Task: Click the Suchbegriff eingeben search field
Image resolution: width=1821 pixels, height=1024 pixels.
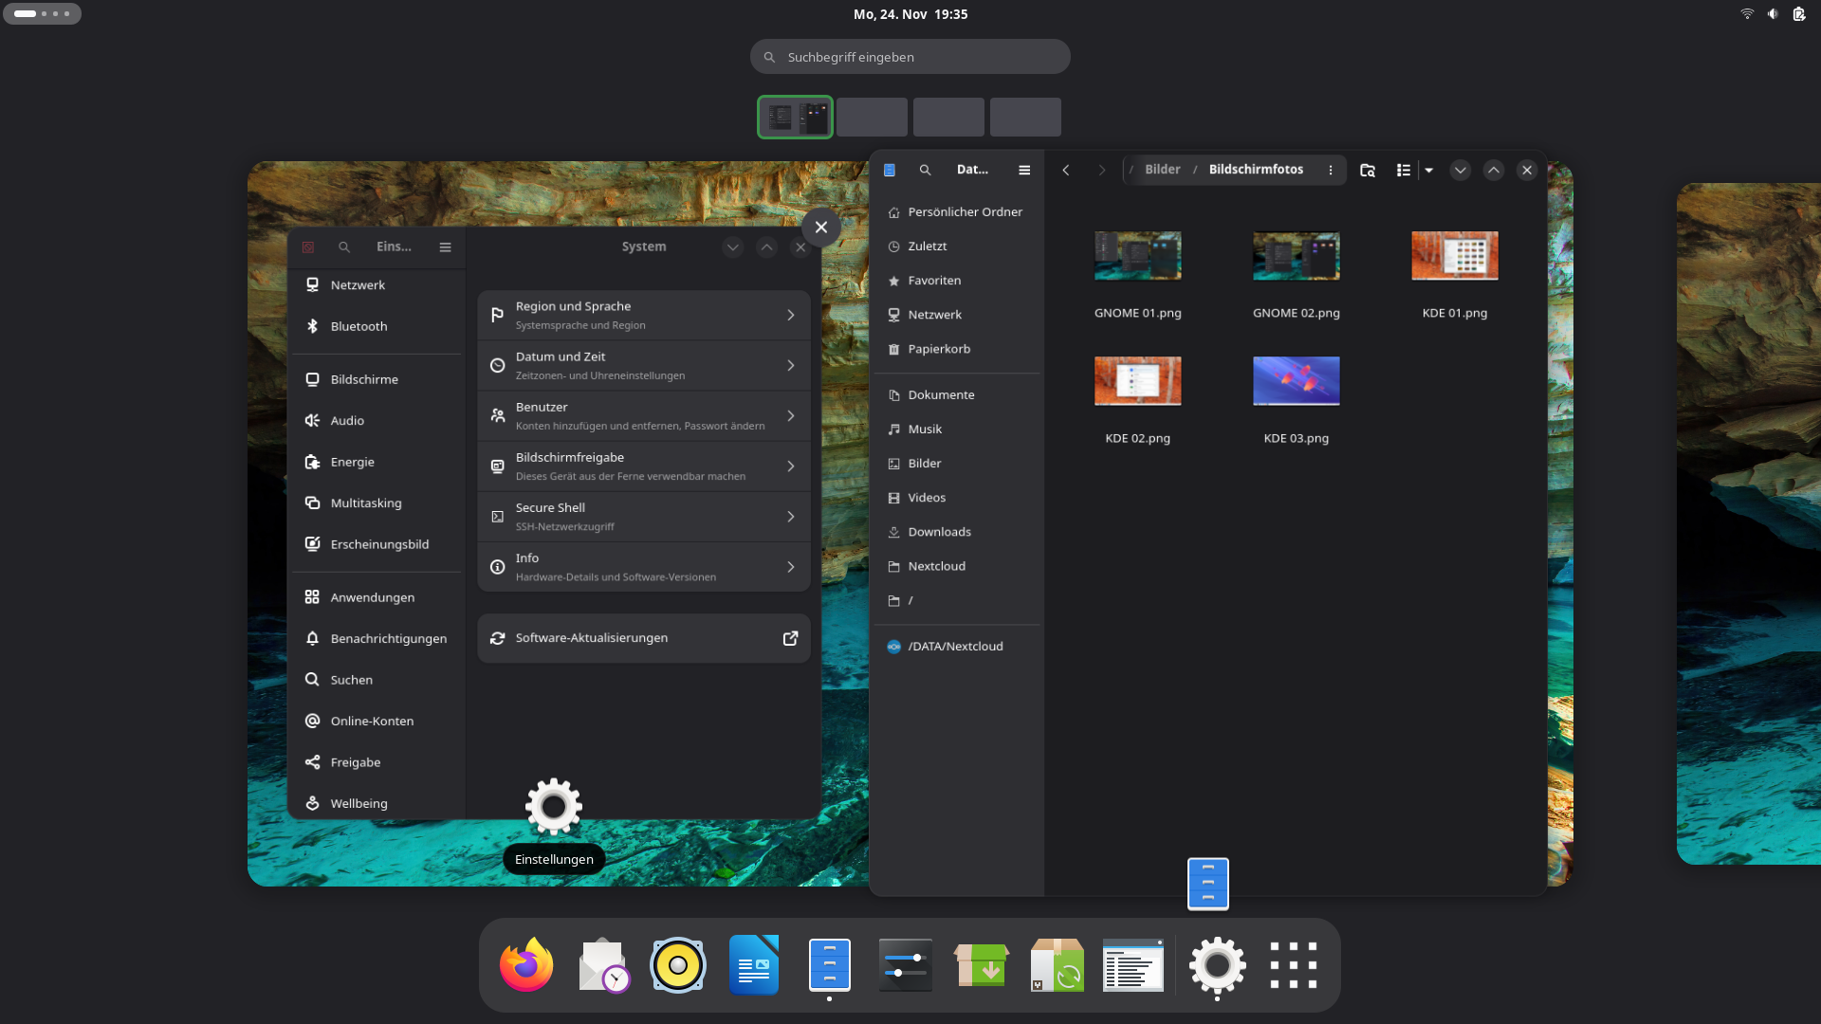Action: tap(910, 57)
